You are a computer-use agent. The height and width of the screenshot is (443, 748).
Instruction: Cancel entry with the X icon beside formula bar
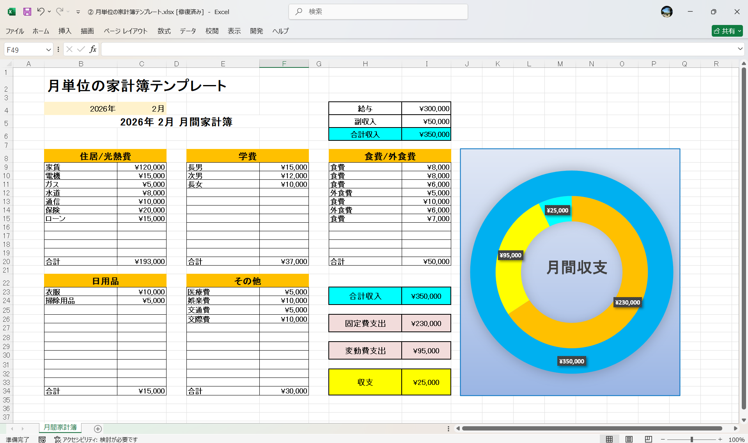pyautogui.click(x=69, y=49)
